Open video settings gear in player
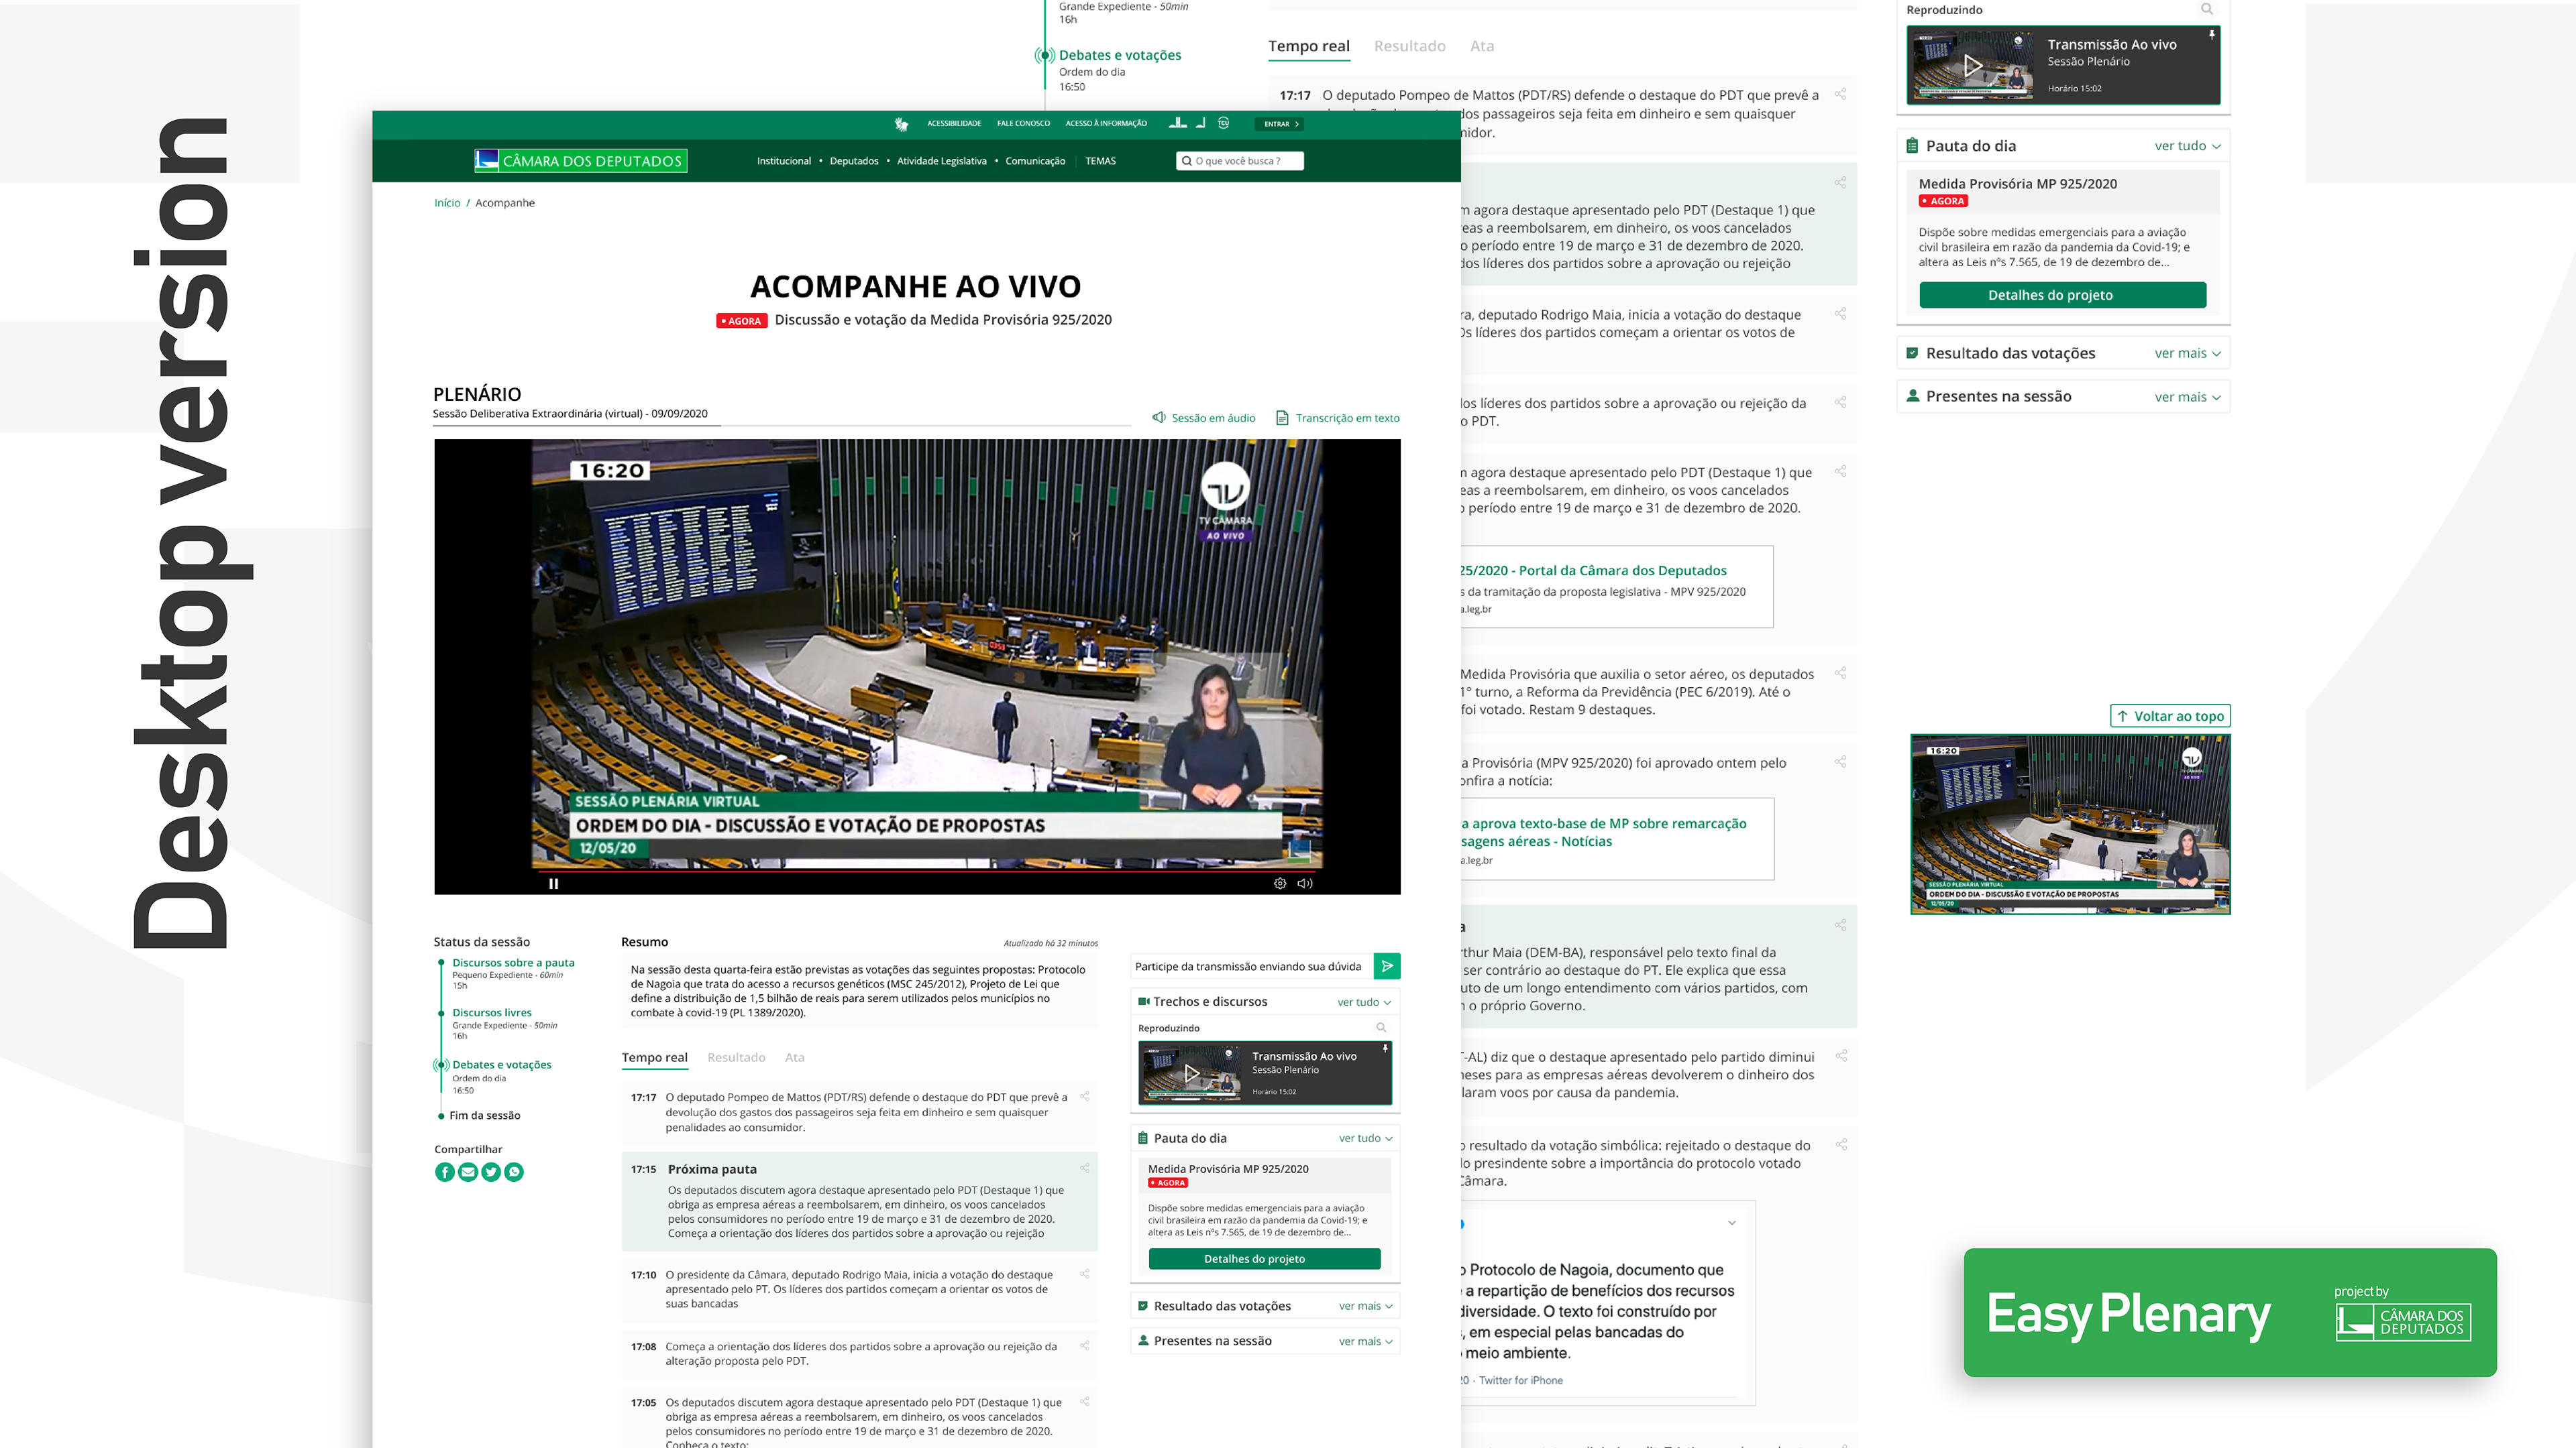Image resolution: width=2576 pixels, height=1448 pixels. pyautogui.click(x=1279, y=884)
